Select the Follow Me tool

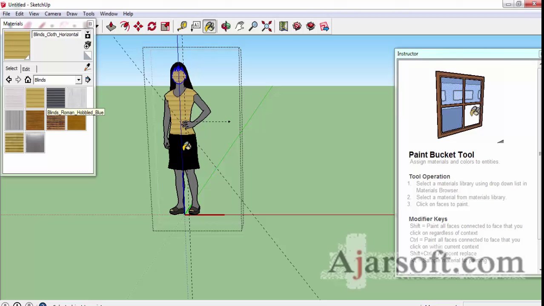pyautogui.click(x=125, y=26)
